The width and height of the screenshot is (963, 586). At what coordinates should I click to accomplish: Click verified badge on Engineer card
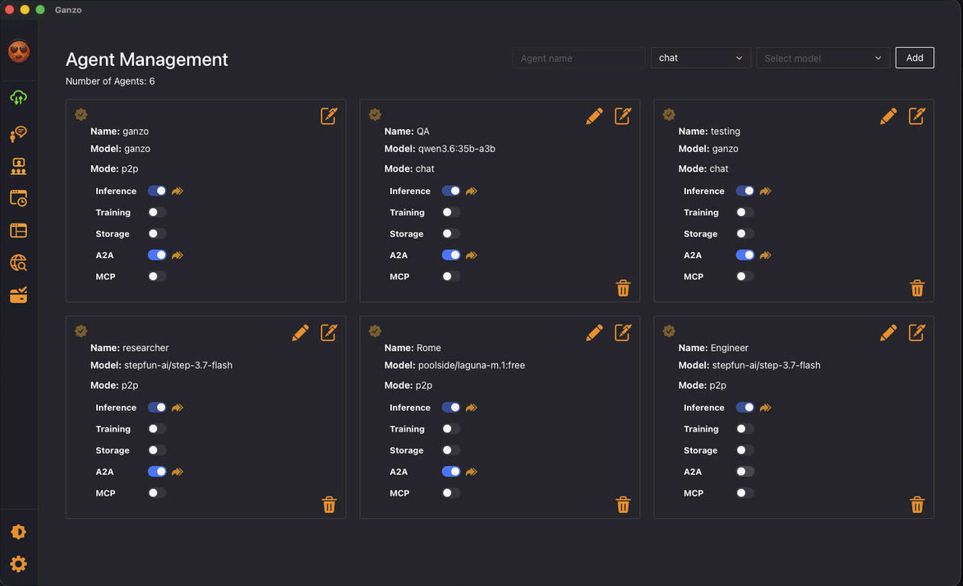click(669, 330)
